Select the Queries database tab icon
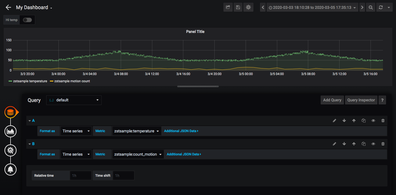The width and height of the screenshot is (396, 195). (11, 112)
